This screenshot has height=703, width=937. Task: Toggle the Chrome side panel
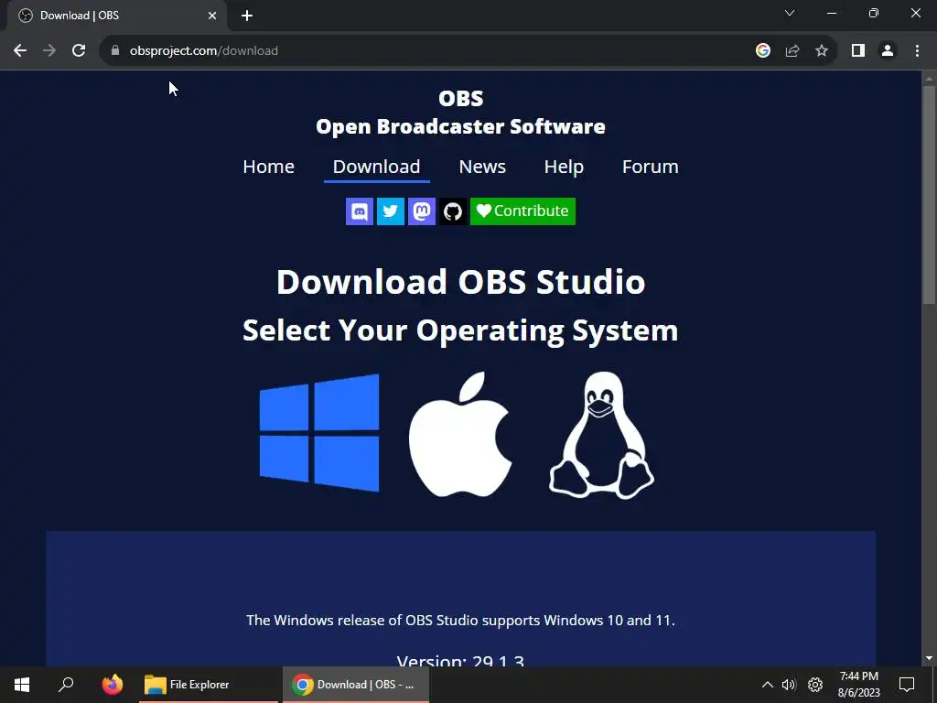pos(858,51)
